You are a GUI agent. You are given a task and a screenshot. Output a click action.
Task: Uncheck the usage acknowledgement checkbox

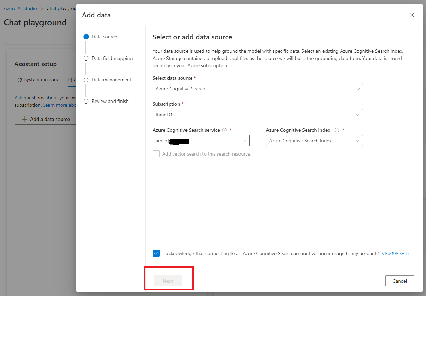click(156, 253)
